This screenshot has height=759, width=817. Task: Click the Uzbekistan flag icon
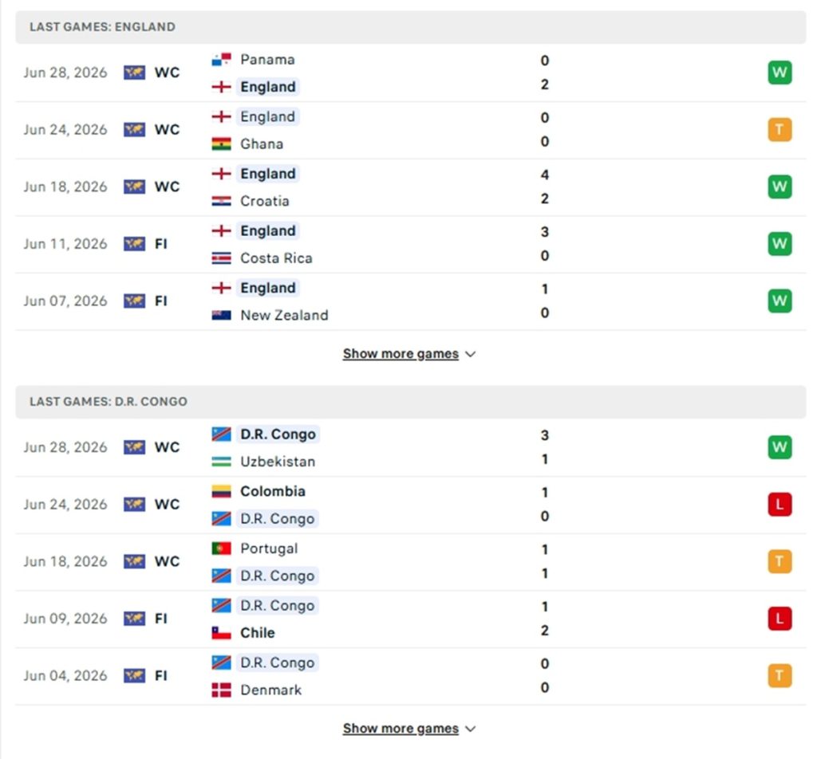pyautogui.click(x=222, y=462)
